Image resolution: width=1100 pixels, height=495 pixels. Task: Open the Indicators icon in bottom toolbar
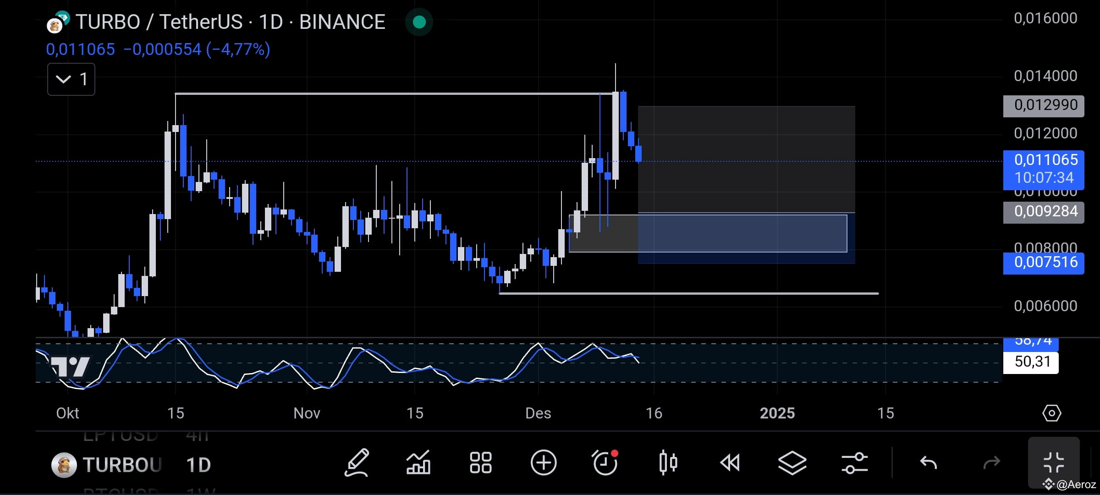point(418,463)
